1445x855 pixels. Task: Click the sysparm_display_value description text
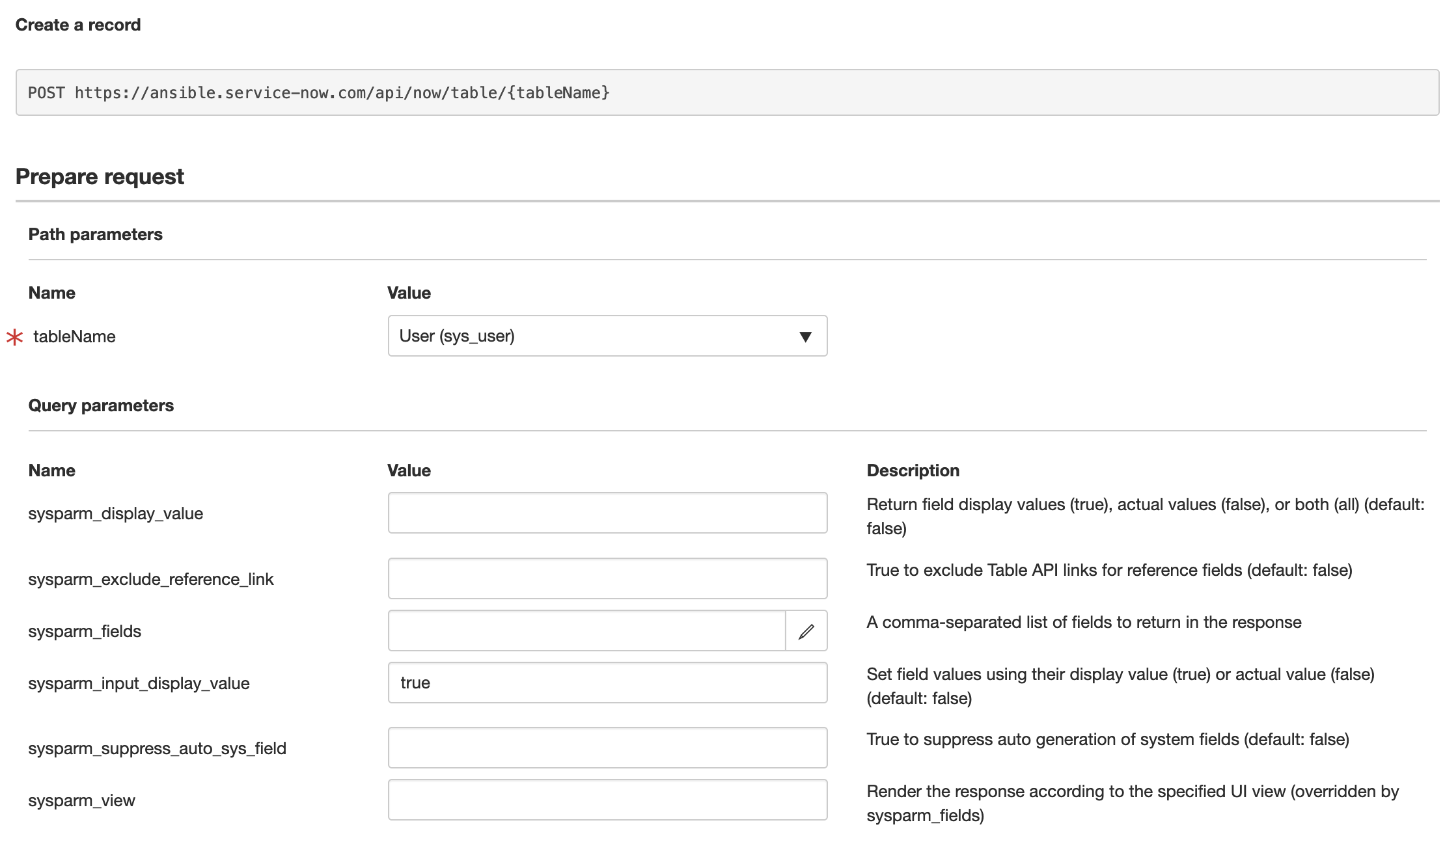pyautogui.click(x=1144, y=516)
